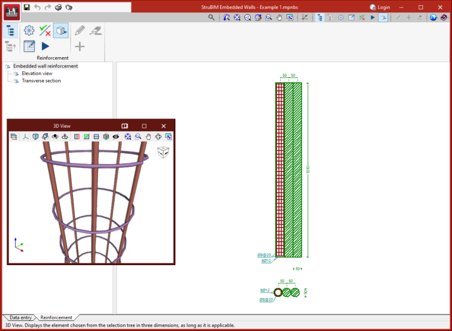
Task: Run calculation with the blue play button
Action: click(45, 47)
